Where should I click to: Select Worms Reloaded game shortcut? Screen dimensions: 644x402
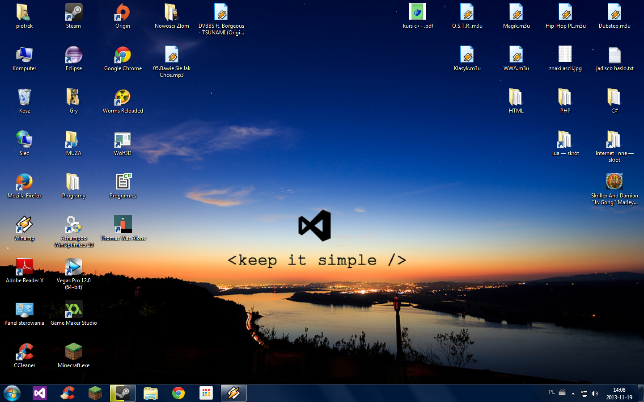(123, 98)
